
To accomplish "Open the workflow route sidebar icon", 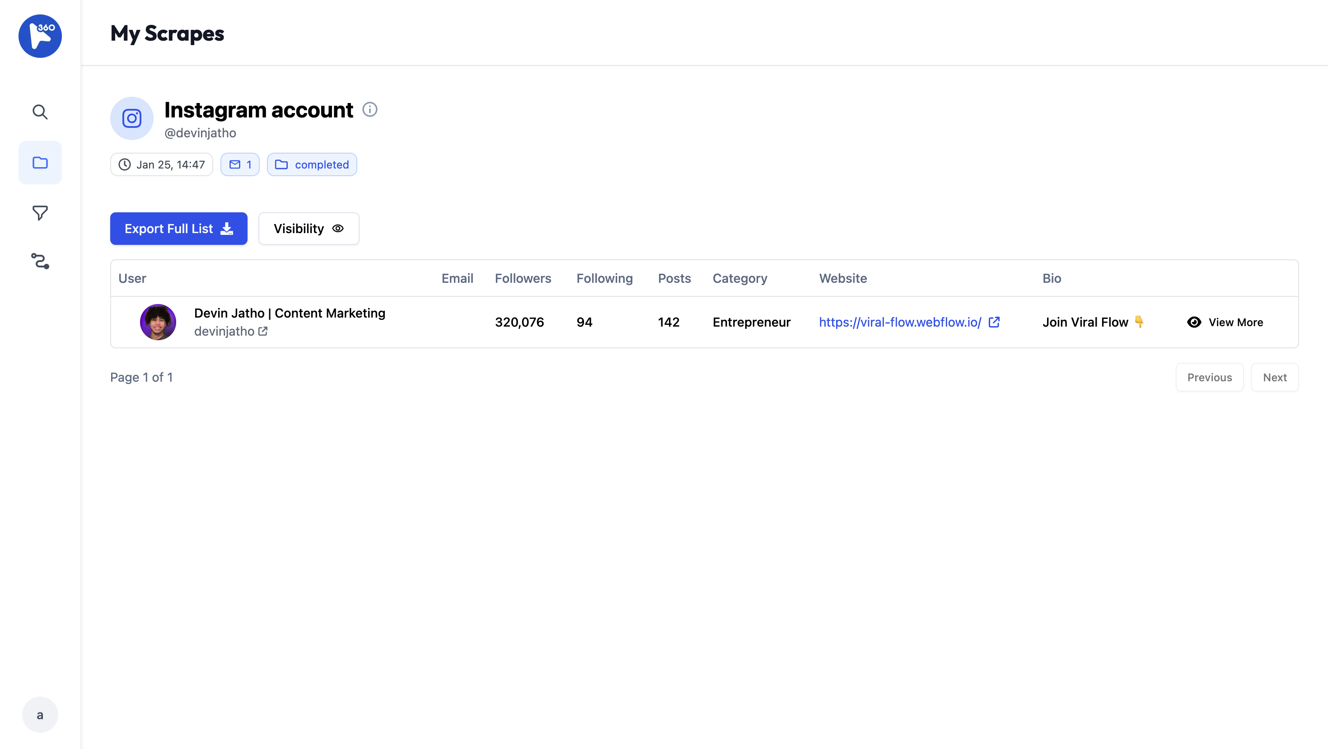I will coord(40,262).
